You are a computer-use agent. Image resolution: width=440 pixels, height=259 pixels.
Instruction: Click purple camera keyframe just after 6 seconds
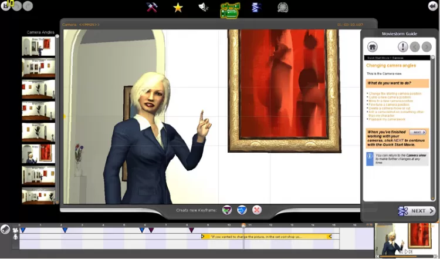(x=151, y=230)
